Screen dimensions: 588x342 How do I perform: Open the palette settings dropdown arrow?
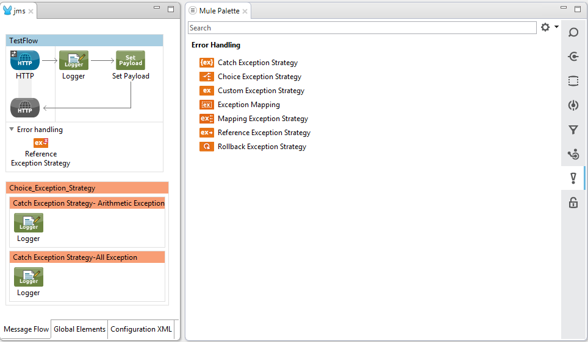point(556,27)
